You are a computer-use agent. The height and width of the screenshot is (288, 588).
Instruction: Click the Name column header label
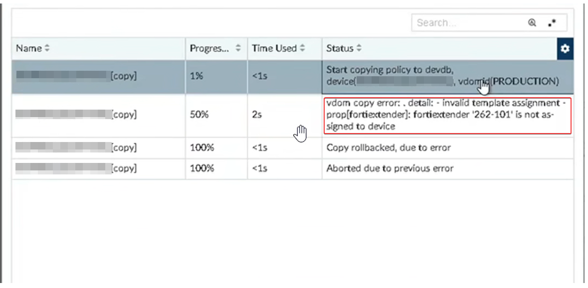point(29,48)
